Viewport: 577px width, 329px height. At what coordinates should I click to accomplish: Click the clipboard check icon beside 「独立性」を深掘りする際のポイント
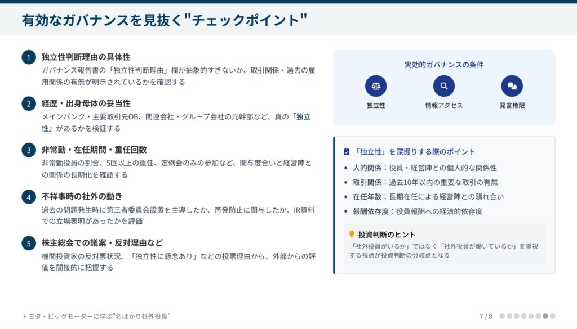(x=347, y=152)
